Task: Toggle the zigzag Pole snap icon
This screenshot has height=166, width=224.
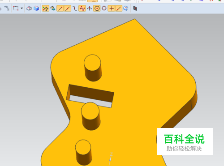Action: point(82,9)
